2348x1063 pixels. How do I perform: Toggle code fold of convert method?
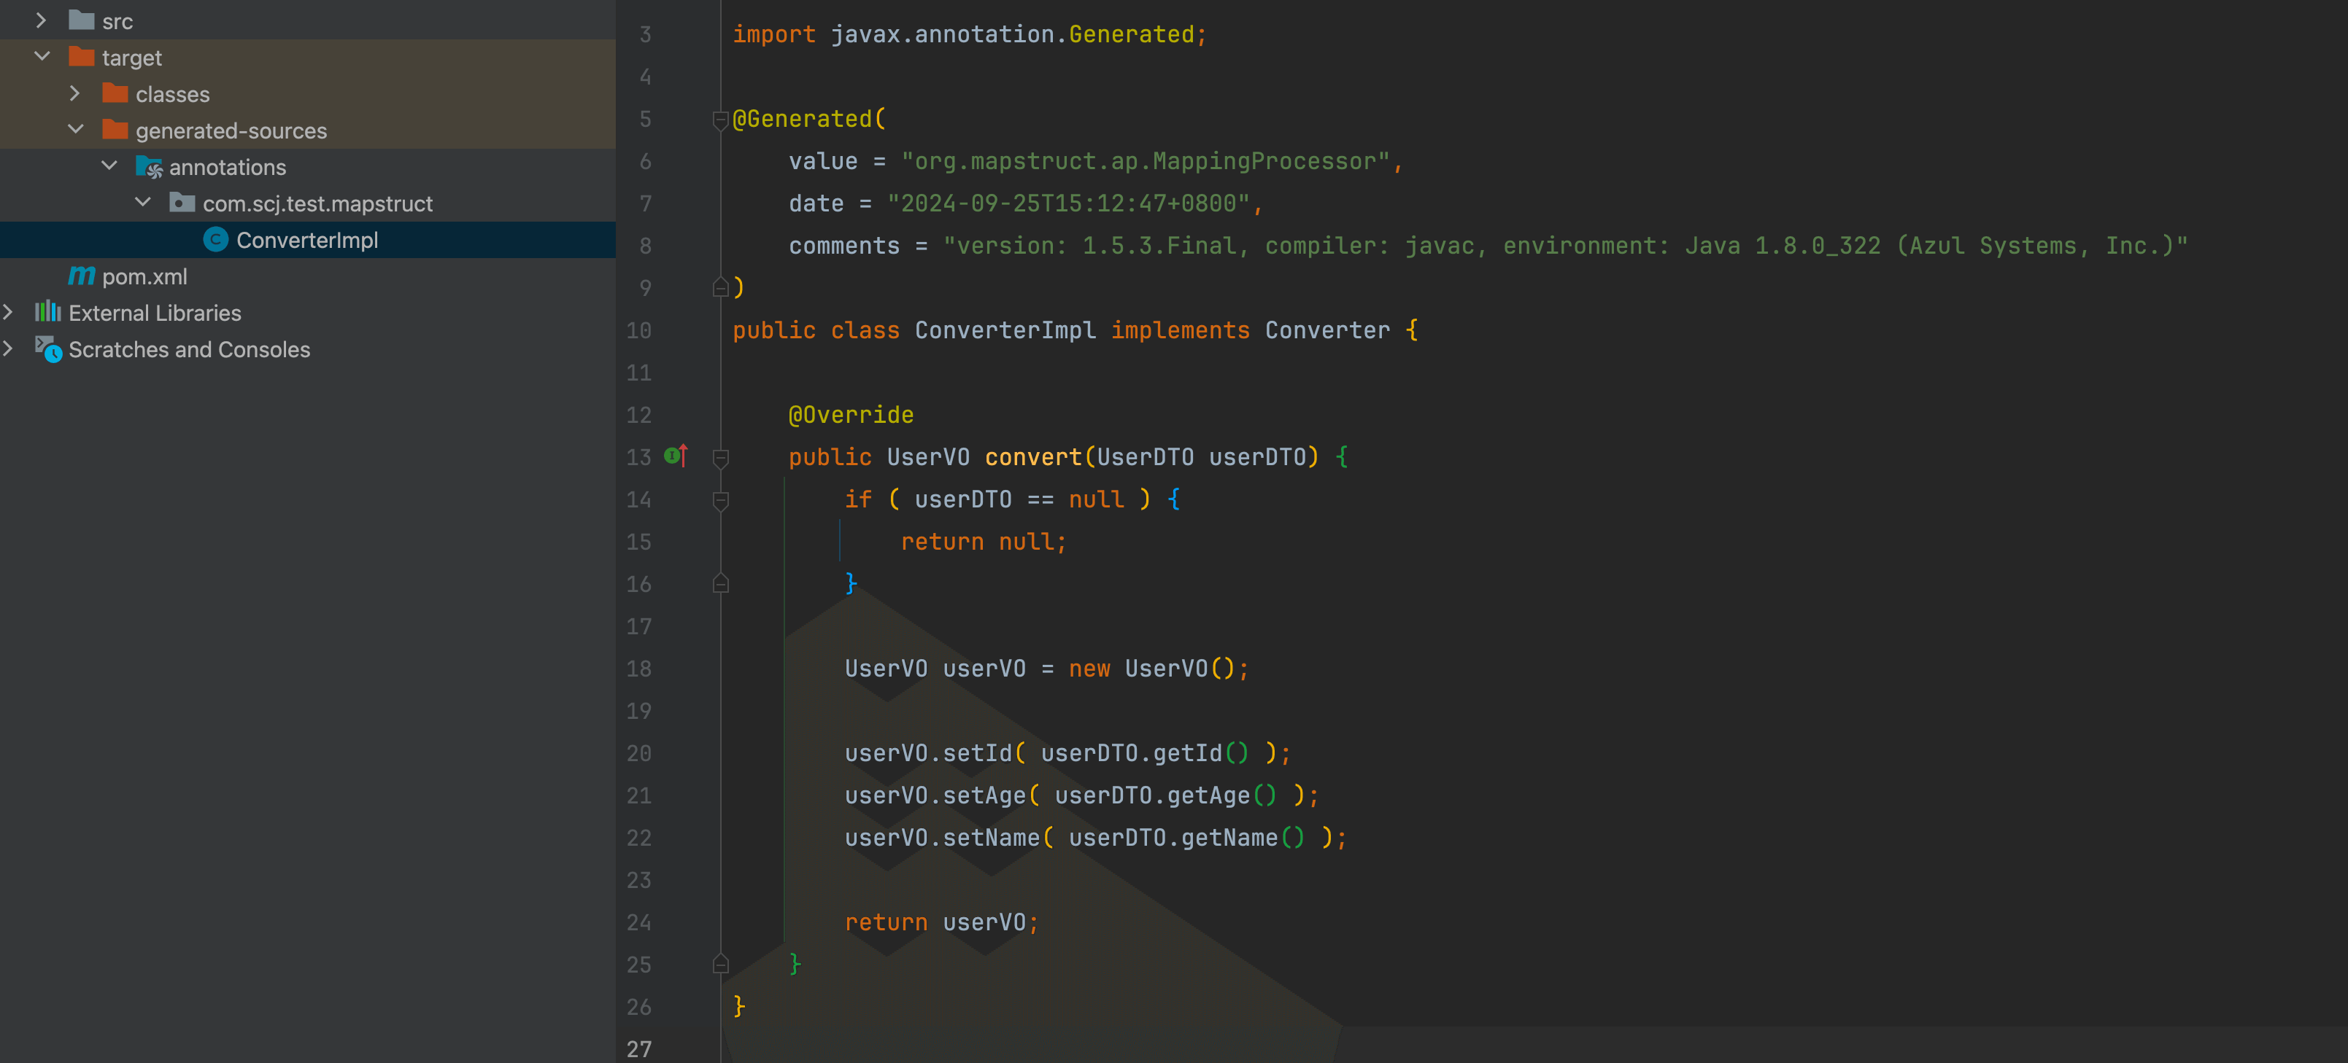point(720,457)
